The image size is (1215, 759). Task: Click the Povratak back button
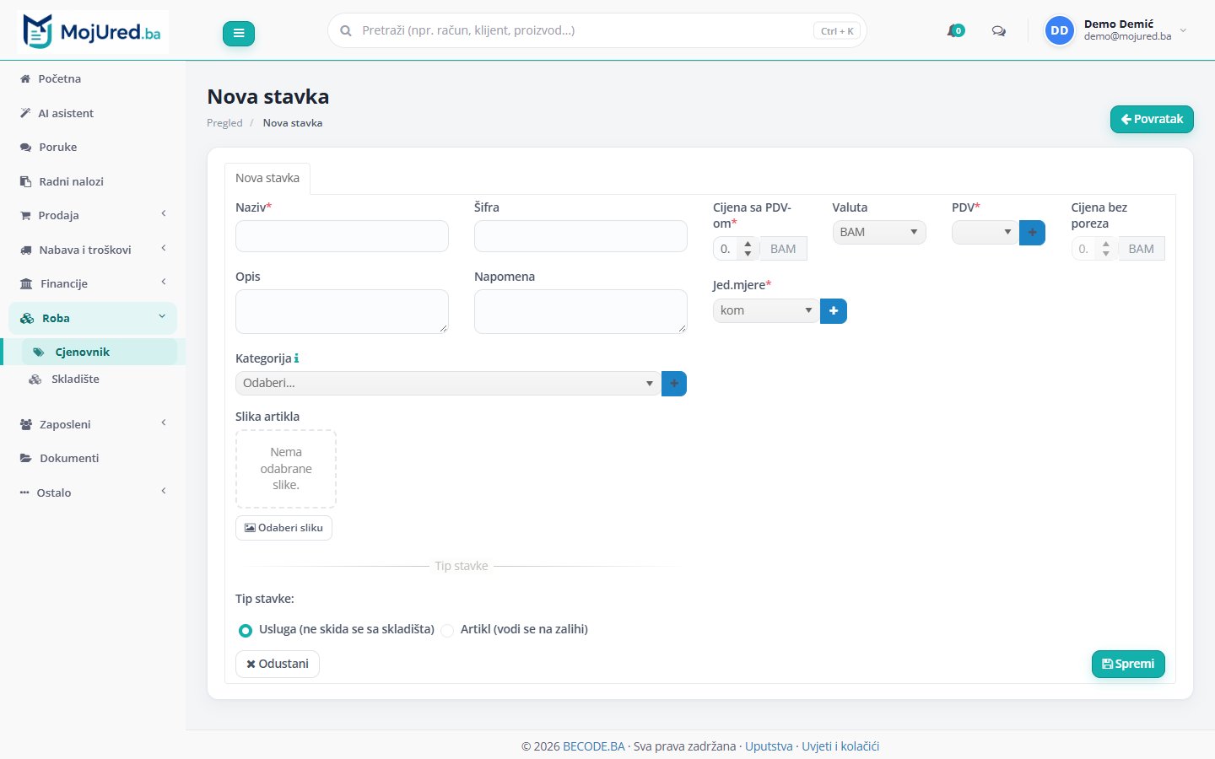[1152, 119]
